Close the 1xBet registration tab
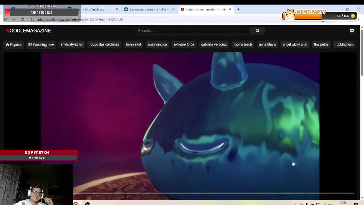Screen dimensions: 364x205 click(x=173, y=9)
